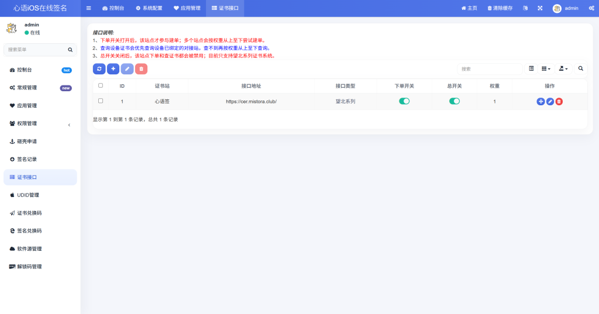This screenshot has height=314, width=599.
Task: Open 证书兑换码 in the sidebar
Action: point(40,213)
